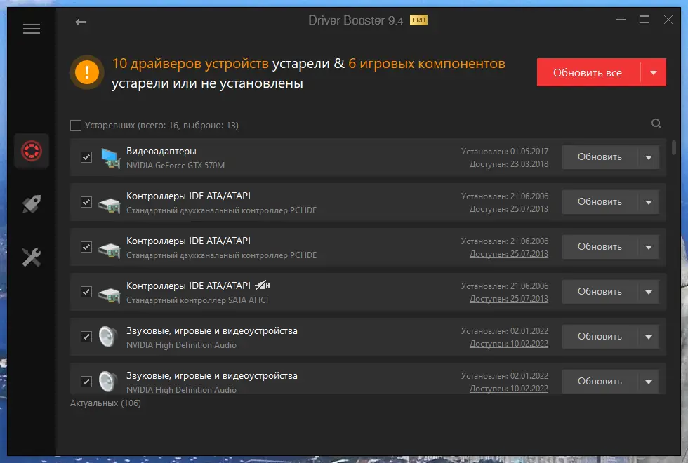The height and width of the screenshot is (463, 688).
Task: Click the Видеоадаптеры video card device icon
Action: [110, 158]
